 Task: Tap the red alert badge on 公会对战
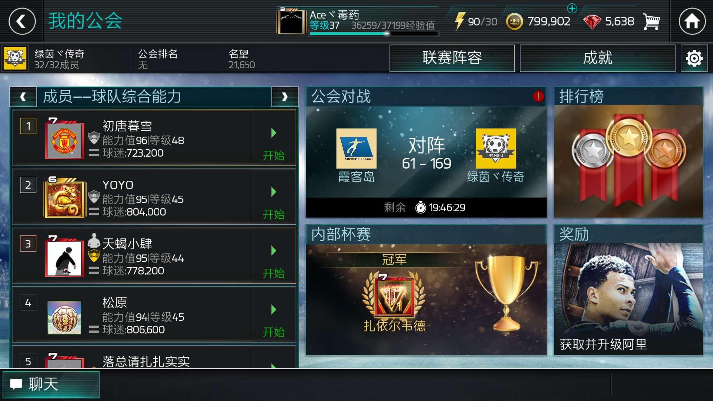point(538,97)
